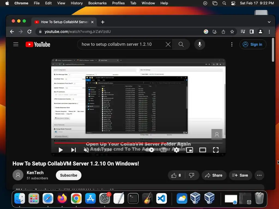Open Chrome three-dot menu
Image resolution: width=279 pixels, height=209 pixels.
(269, 32)
